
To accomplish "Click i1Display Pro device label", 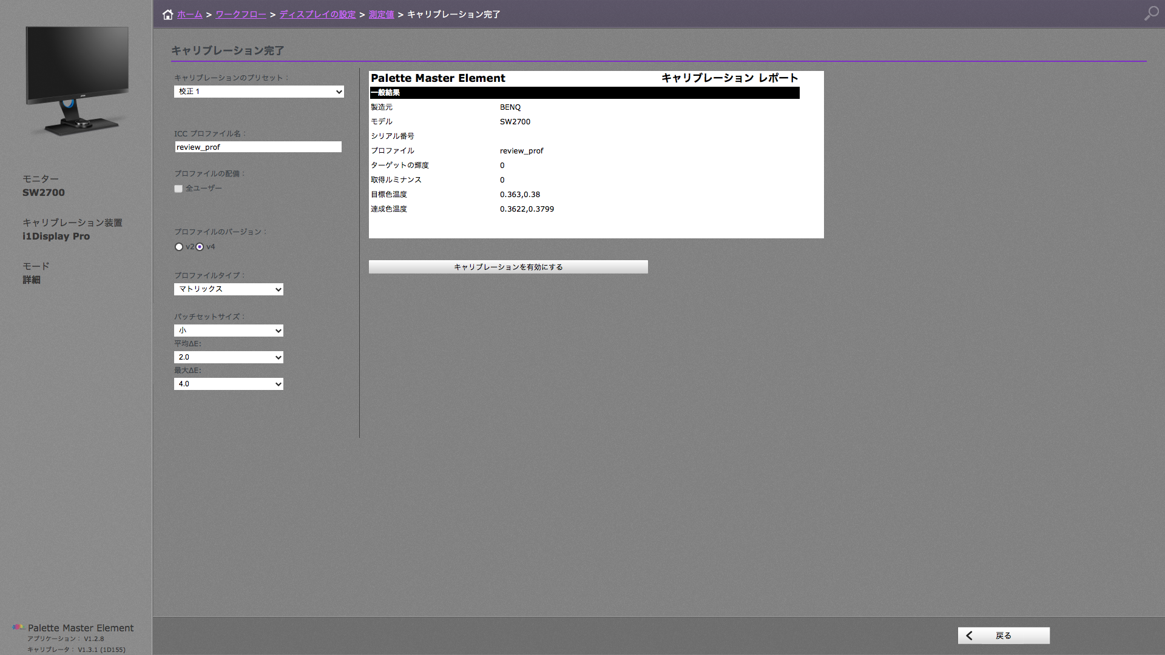I will point(56,237).
